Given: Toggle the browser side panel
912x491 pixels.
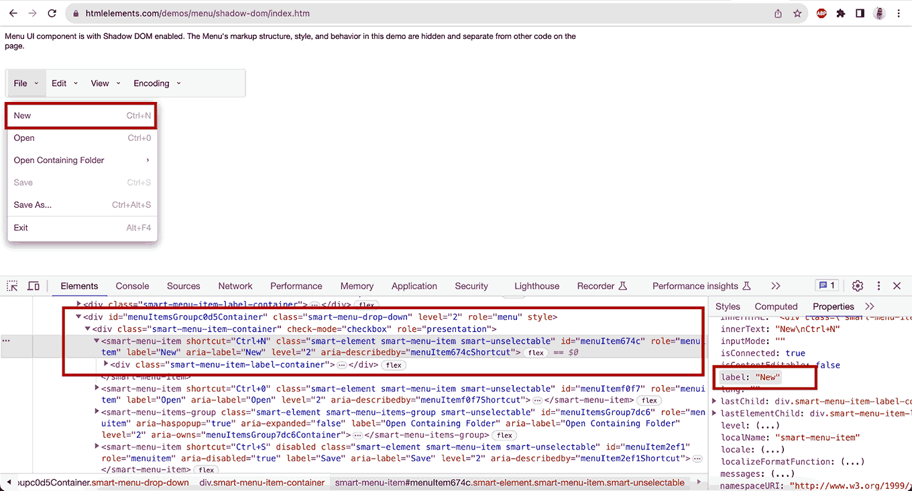Looking at the screenshot, I should (860, 13).
